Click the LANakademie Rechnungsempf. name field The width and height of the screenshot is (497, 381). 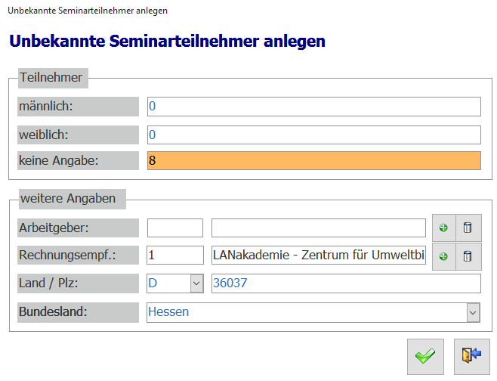tap(319, 256)
